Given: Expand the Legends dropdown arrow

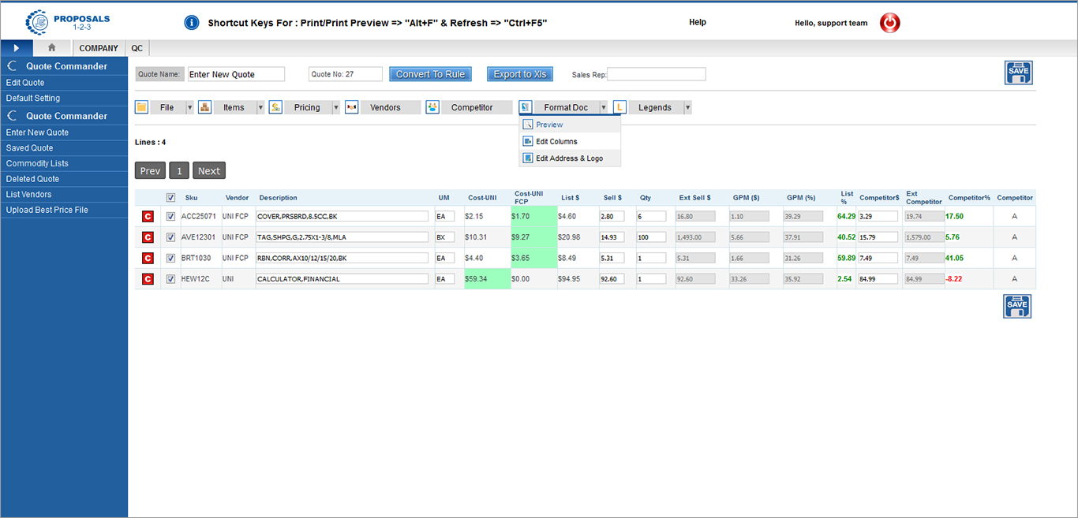Looking at the screenshot, I should click(x=687, y=108).
